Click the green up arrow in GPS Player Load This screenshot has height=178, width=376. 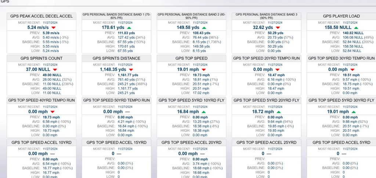[x=356, y=28]
